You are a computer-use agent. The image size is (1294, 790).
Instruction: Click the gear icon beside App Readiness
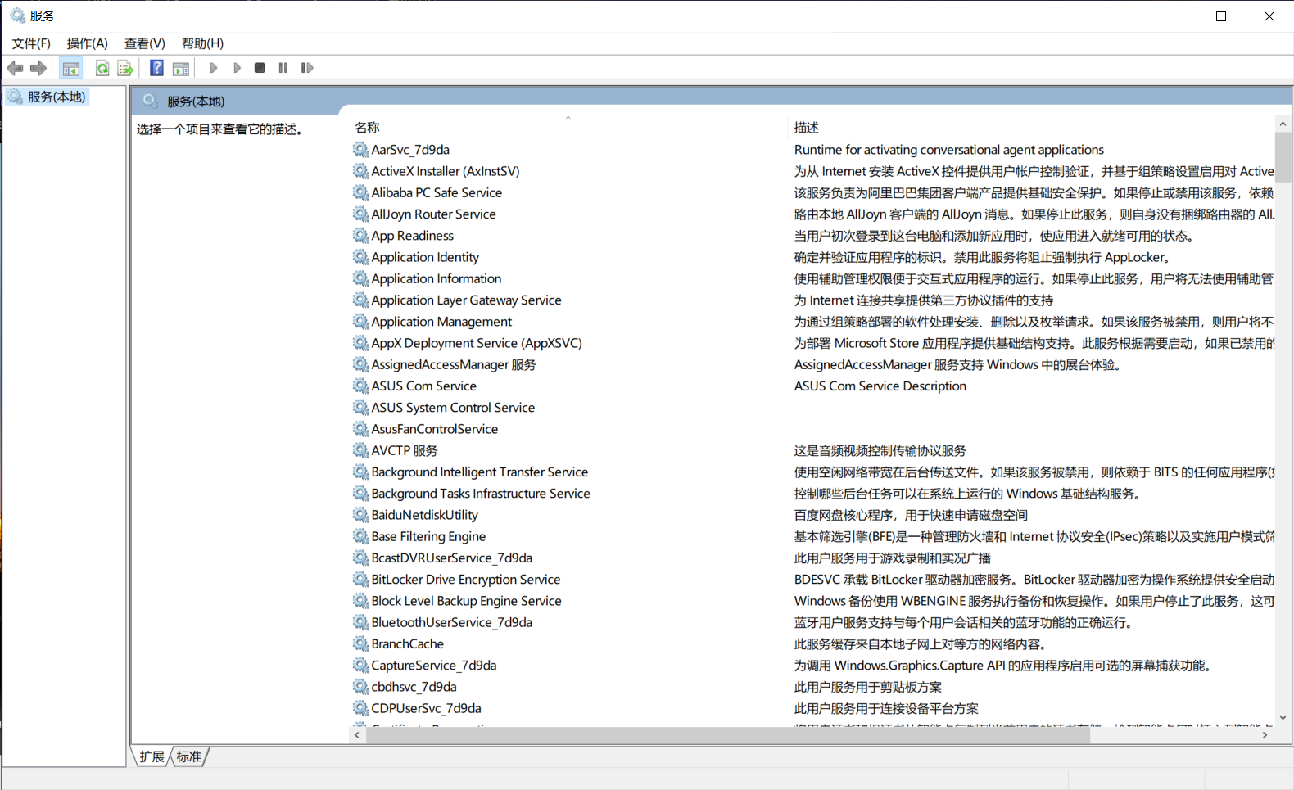(x=360, y=235)
